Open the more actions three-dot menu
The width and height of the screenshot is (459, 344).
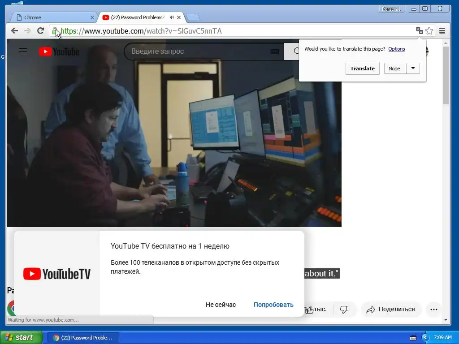point(434,310)
